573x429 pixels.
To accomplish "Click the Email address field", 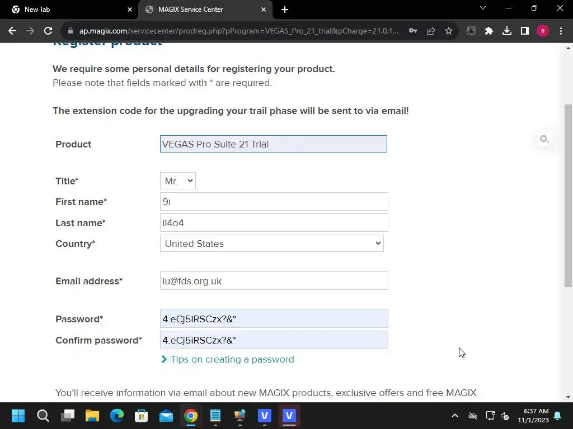I will click(x=274, y=281).
